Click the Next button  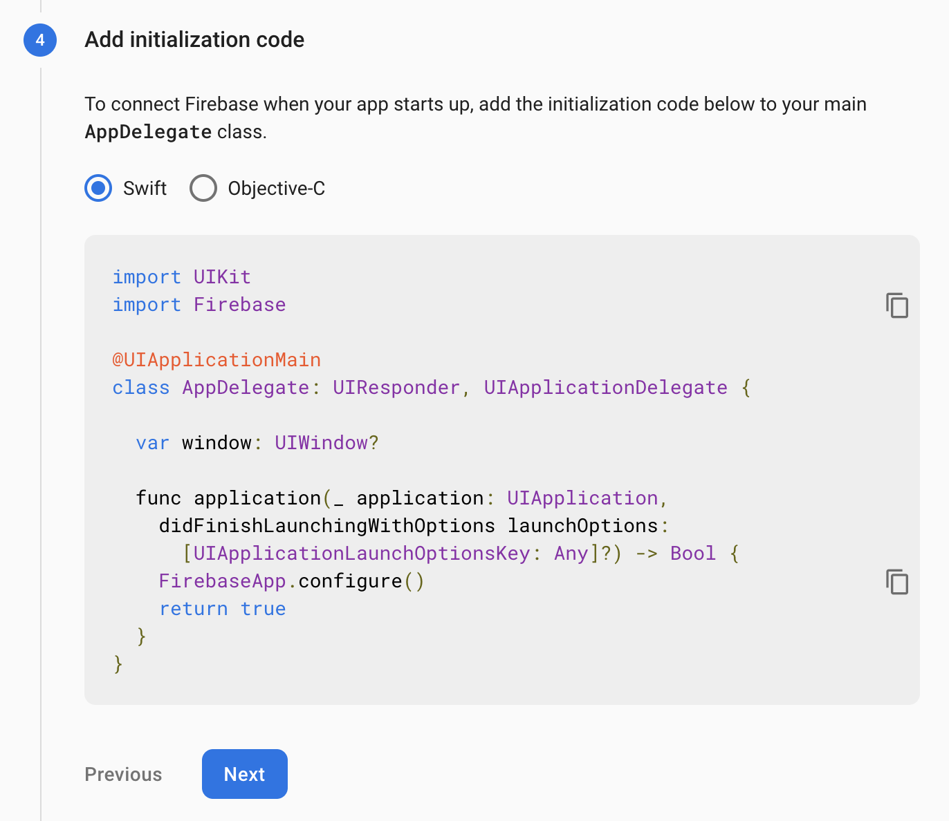click(245, 774)
